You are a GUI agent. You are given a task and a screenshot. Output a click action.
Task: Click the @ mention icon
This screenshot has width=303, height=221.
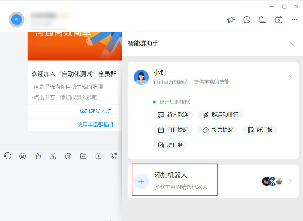68,156
